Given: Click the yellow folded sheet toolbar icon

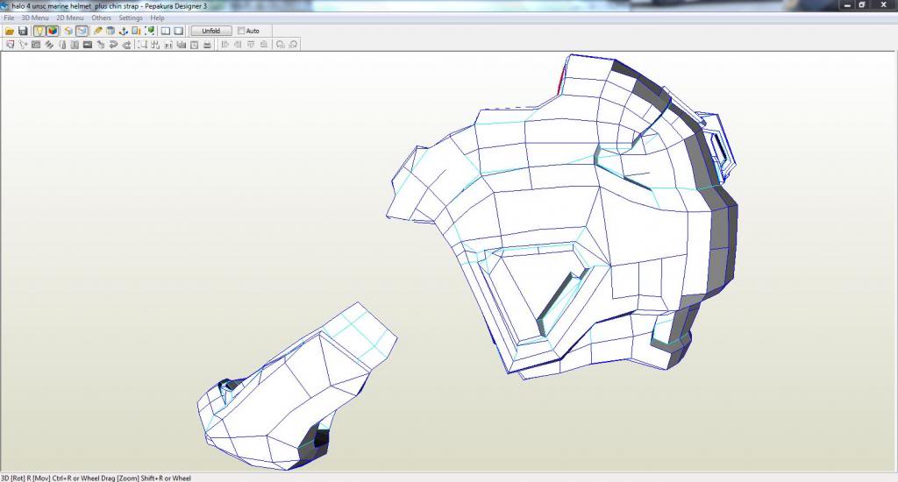Looking at the screenshot, I should click(x=68, y=31).
